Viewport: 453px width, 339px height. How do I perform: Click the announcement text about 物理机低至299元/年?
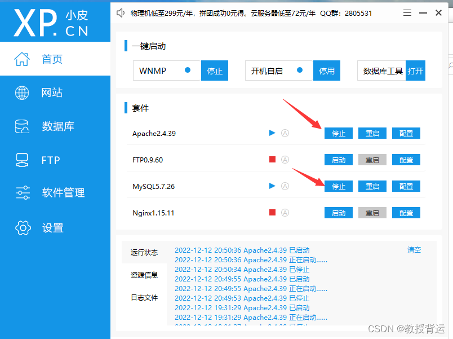[251, 14]
